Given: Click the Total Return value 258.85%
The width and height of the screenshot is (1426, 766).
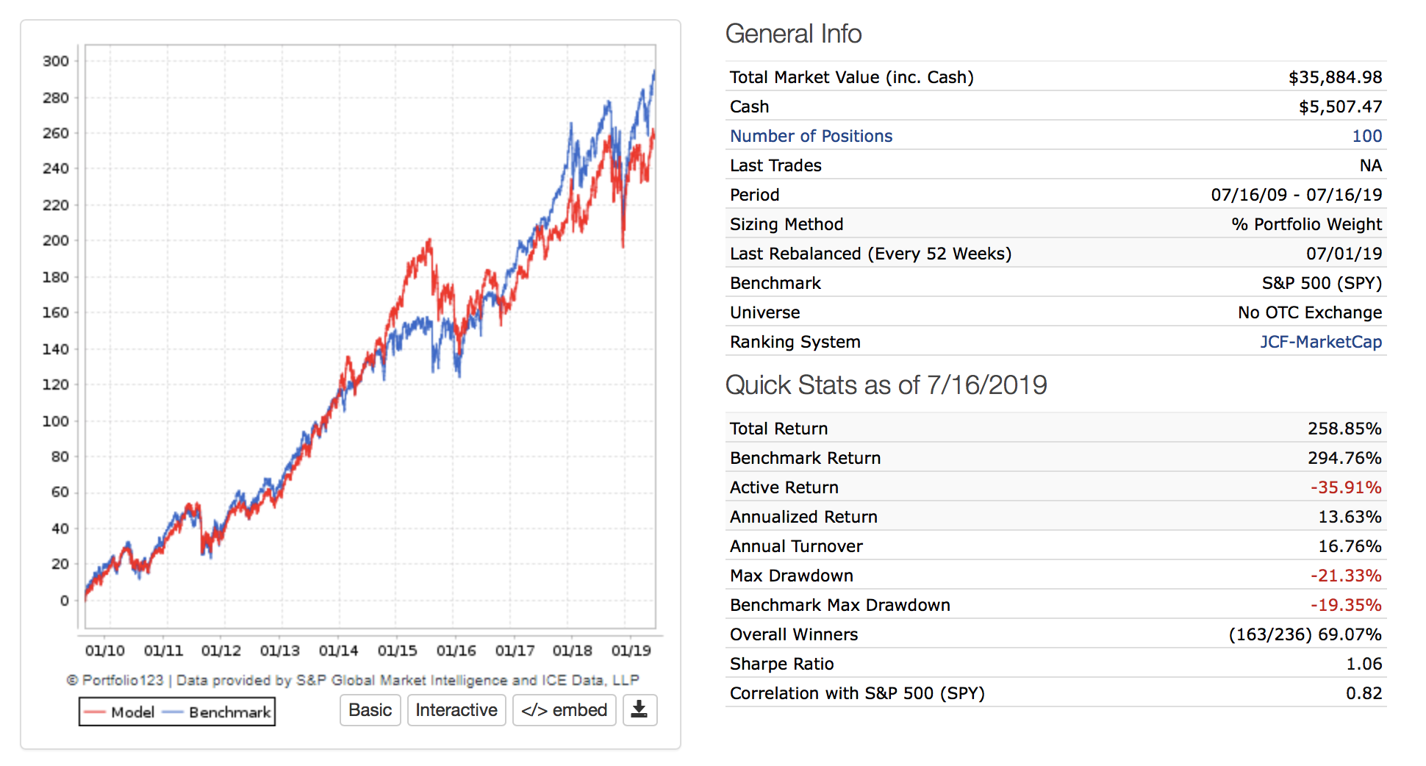Looking at the screenshot, I should tap(1344, 429).
